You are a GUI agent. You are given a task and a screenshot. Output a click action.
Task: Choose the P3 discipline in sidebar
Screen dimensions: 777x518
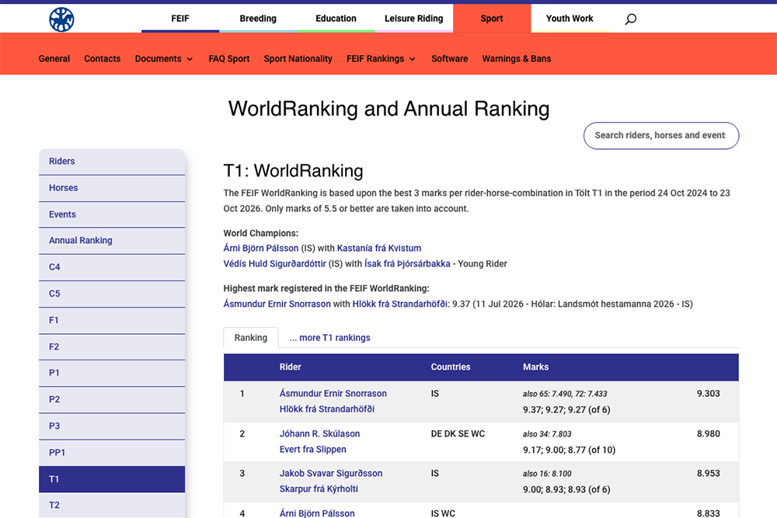[x=112, y=426]
